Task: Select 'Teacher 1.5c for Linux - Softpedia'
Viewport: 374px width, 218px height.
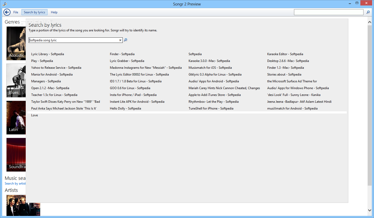Action: point(54,95)
